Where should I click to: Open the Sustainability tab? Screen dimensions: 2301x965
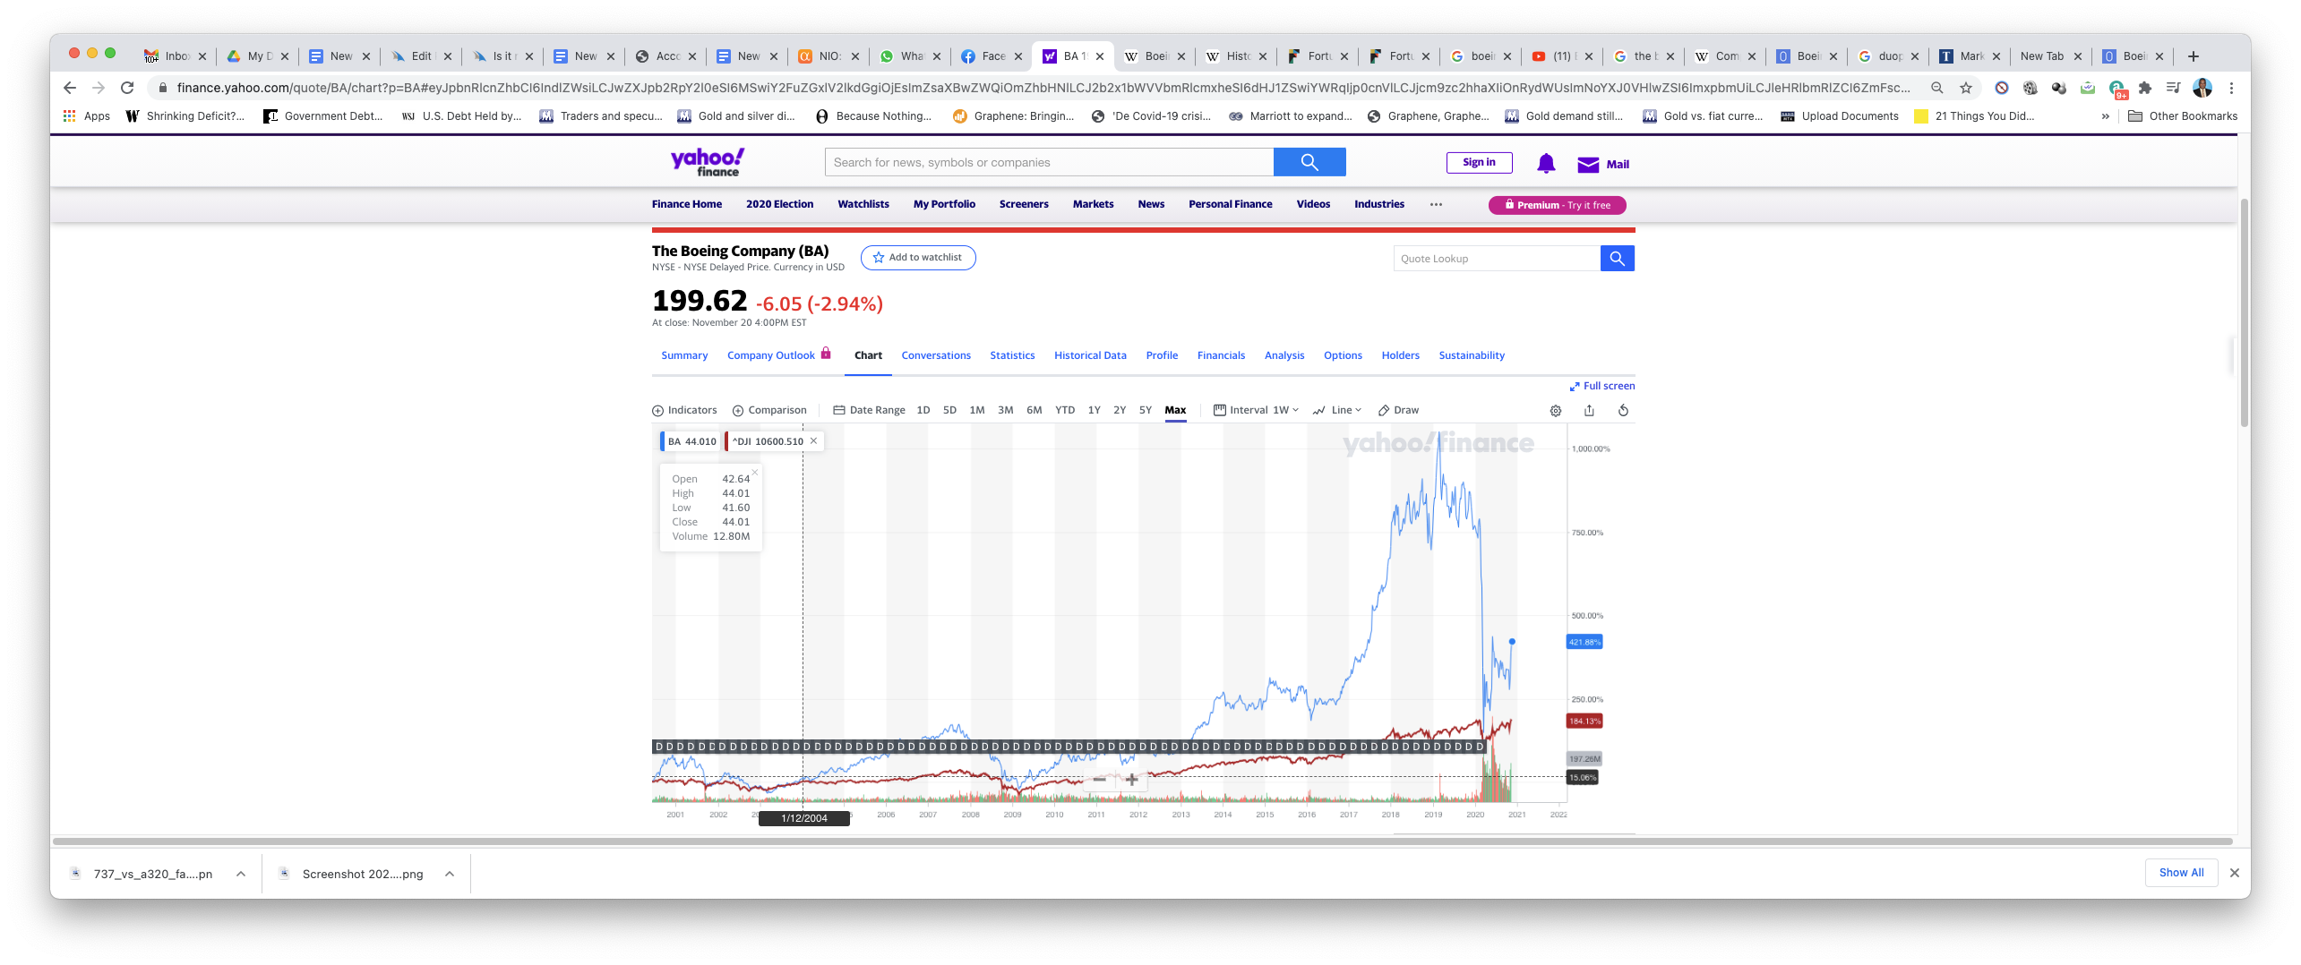tap(1472, 355)
